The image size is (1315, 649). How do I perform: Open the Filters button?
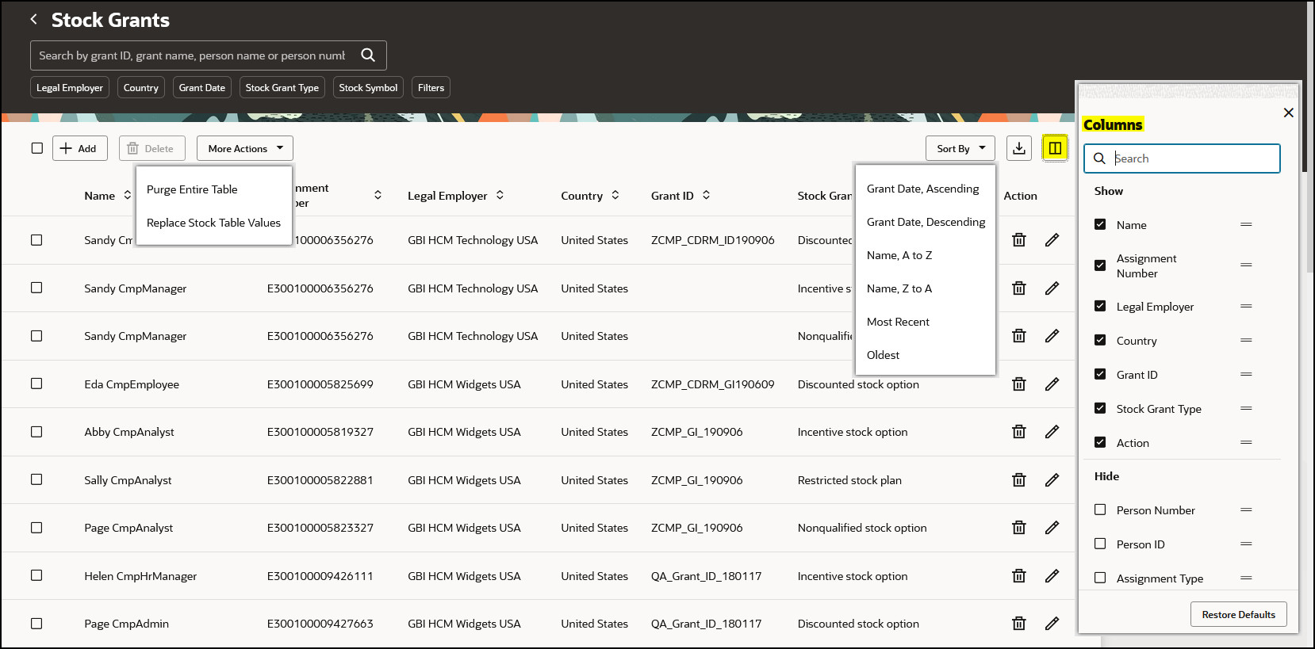(x=431, y=87)
